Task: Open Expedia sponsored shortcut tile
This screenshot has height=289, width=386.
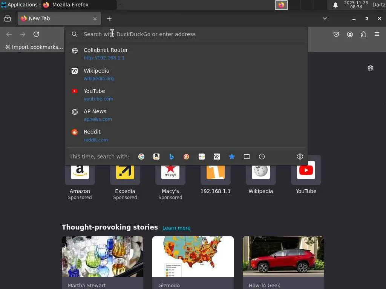Action: coord(125,178)
